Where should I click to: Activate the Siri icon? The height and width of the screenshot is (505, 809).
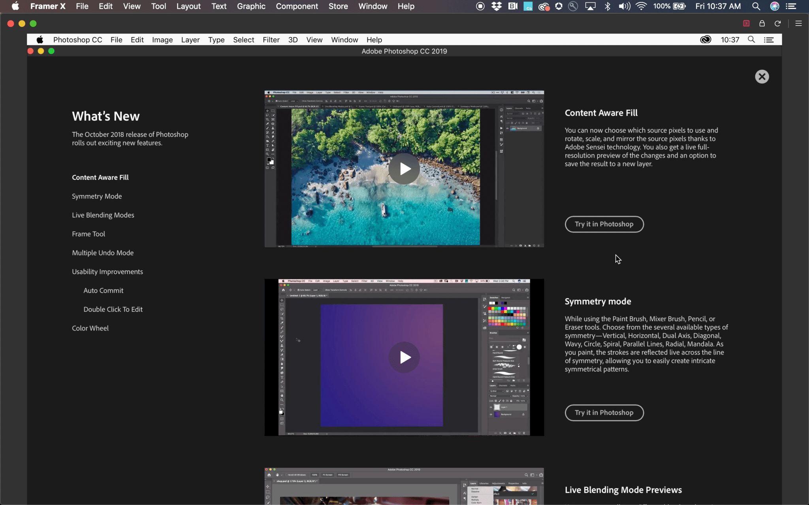pyautogui.click(x=775, y=6)
